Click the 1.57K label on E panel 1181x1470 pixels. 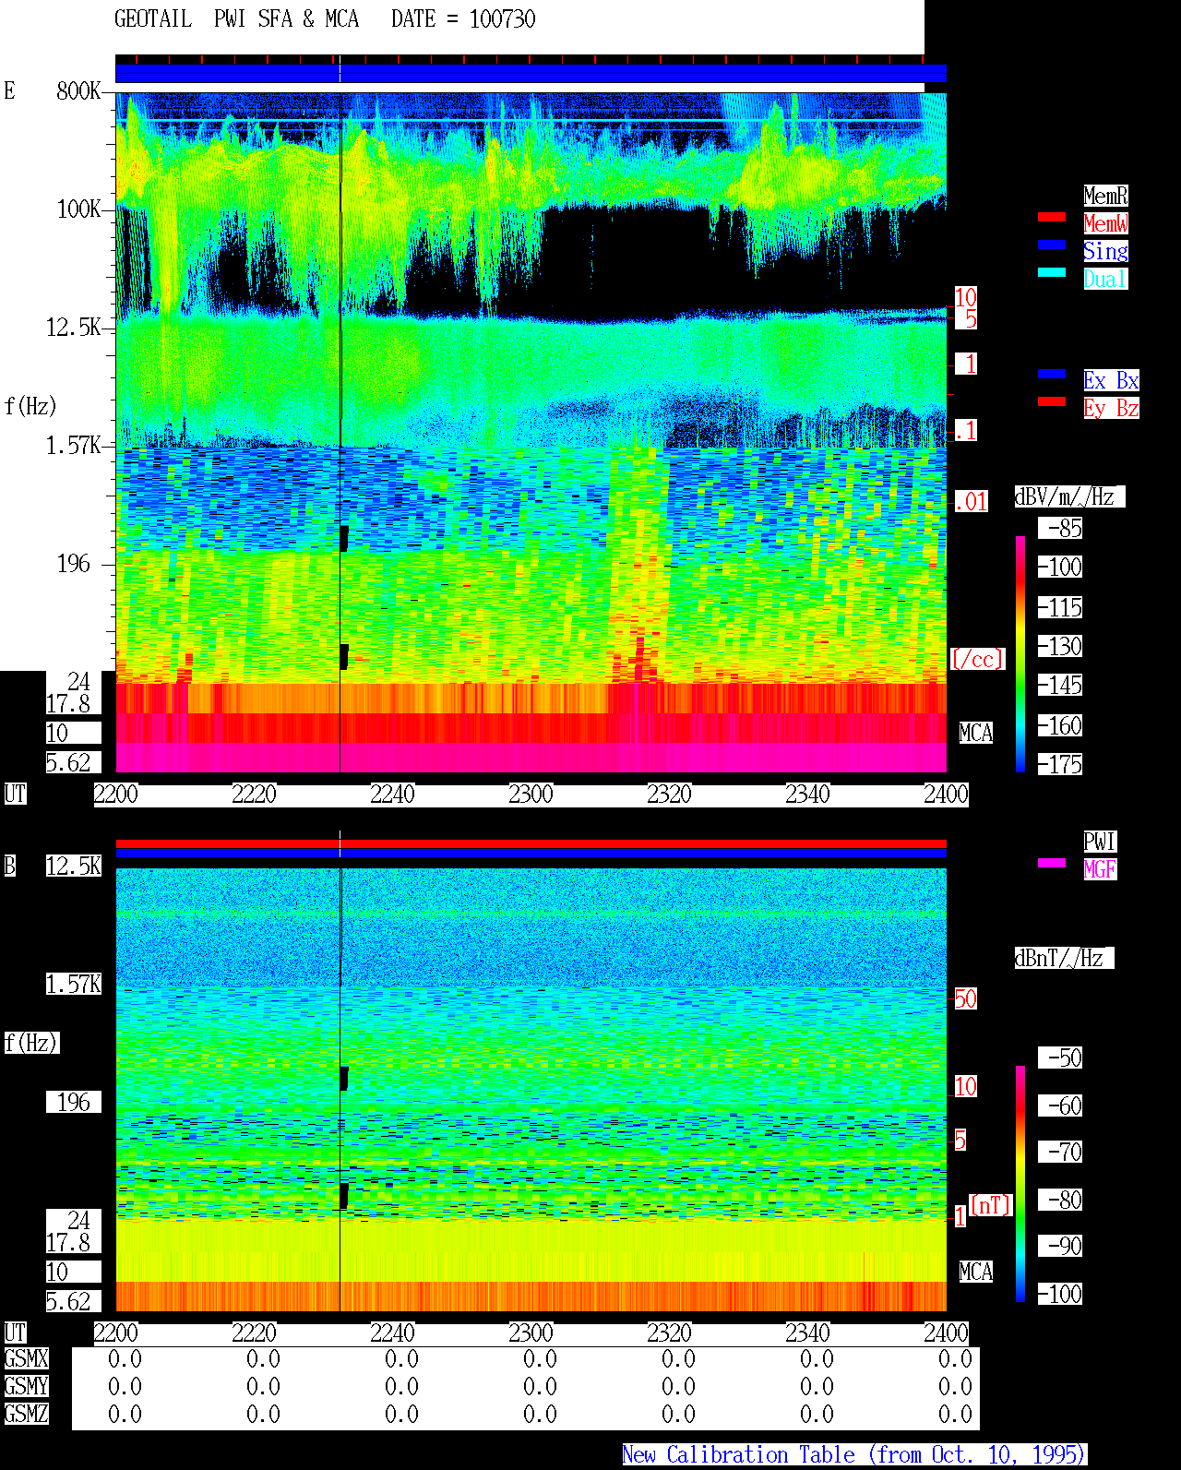[x=74, y=445]
